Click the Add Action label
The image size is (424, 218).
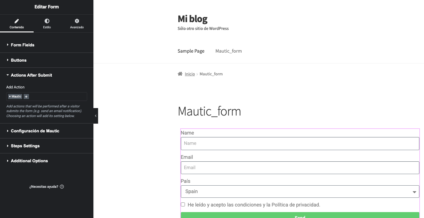(15, 87)
